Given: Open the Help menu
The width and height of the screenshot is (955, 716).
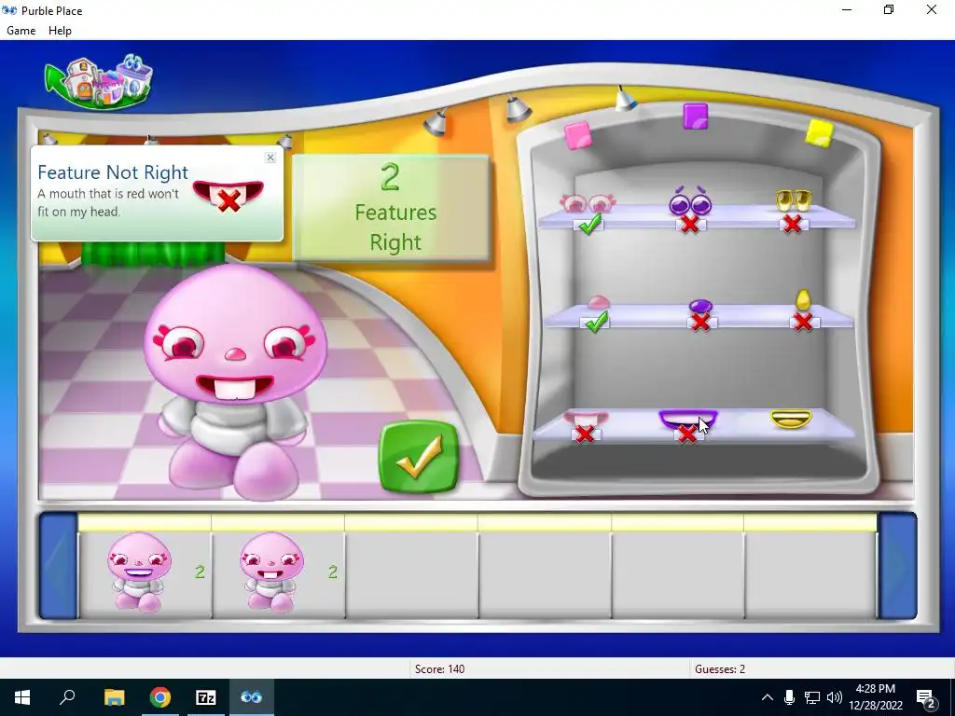Looking at the screenshot, I should coord(60,31).
